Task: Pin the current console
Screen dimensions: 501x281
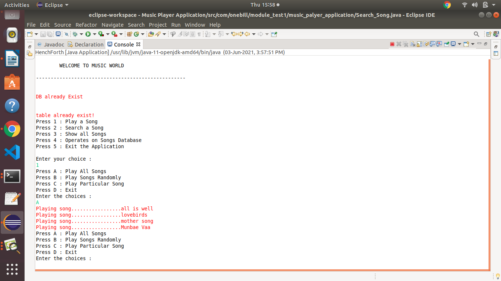Action: pos(447,44)
